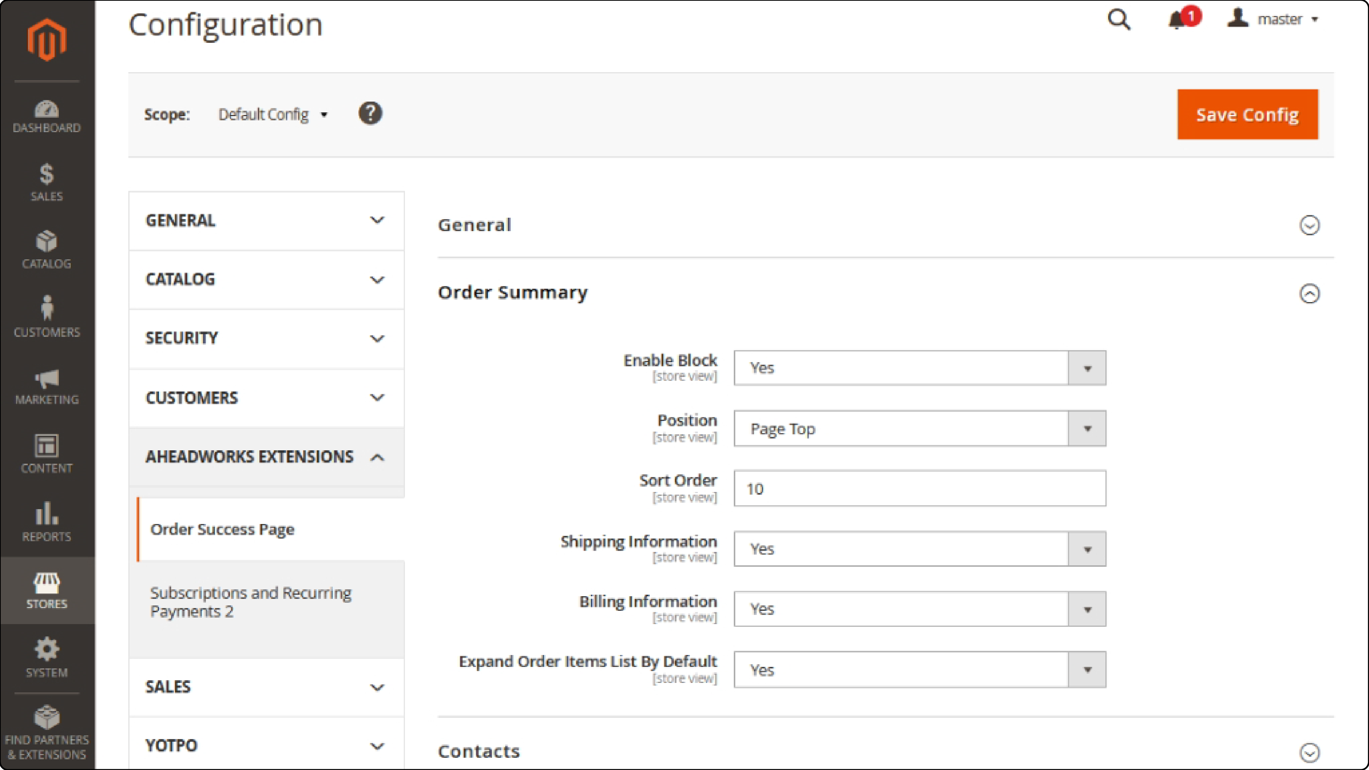
Task: Click the Scope: label text
Action: [x=167, y=115]
